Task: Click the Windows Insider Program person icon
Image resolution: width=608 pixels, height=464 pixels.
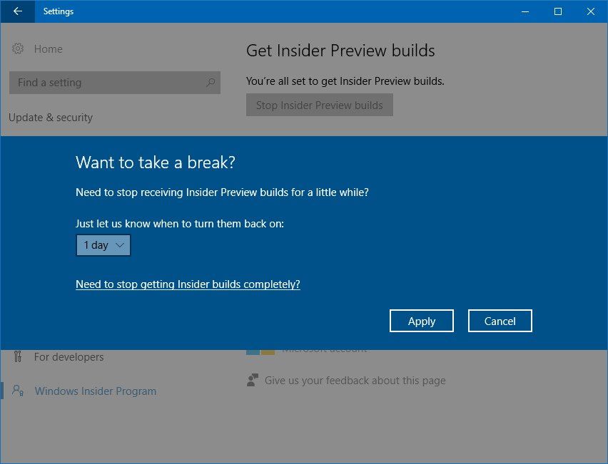Action: tap(18, 391)
